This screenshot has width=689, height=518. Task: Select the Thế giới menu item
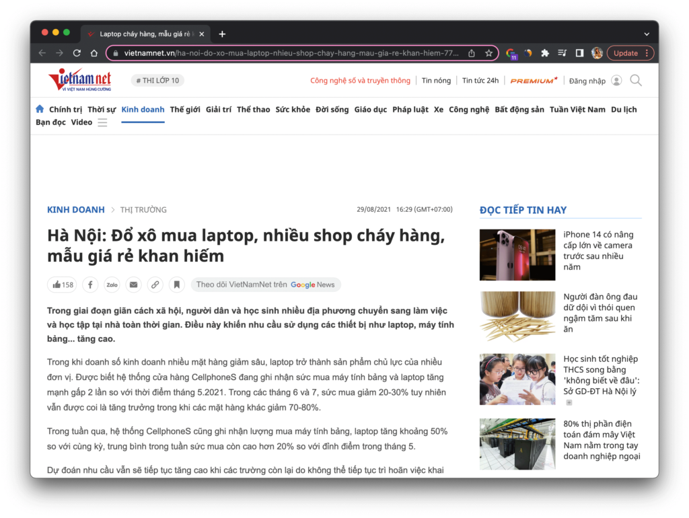pos(185,110)
